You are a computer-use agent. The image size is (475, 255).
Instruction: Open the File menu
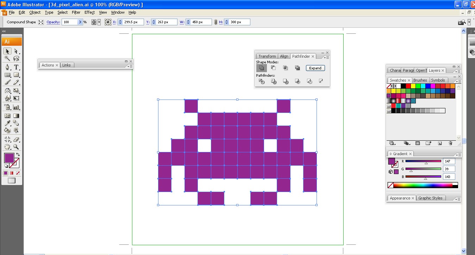pyautogui.click(x=12, y=12)
